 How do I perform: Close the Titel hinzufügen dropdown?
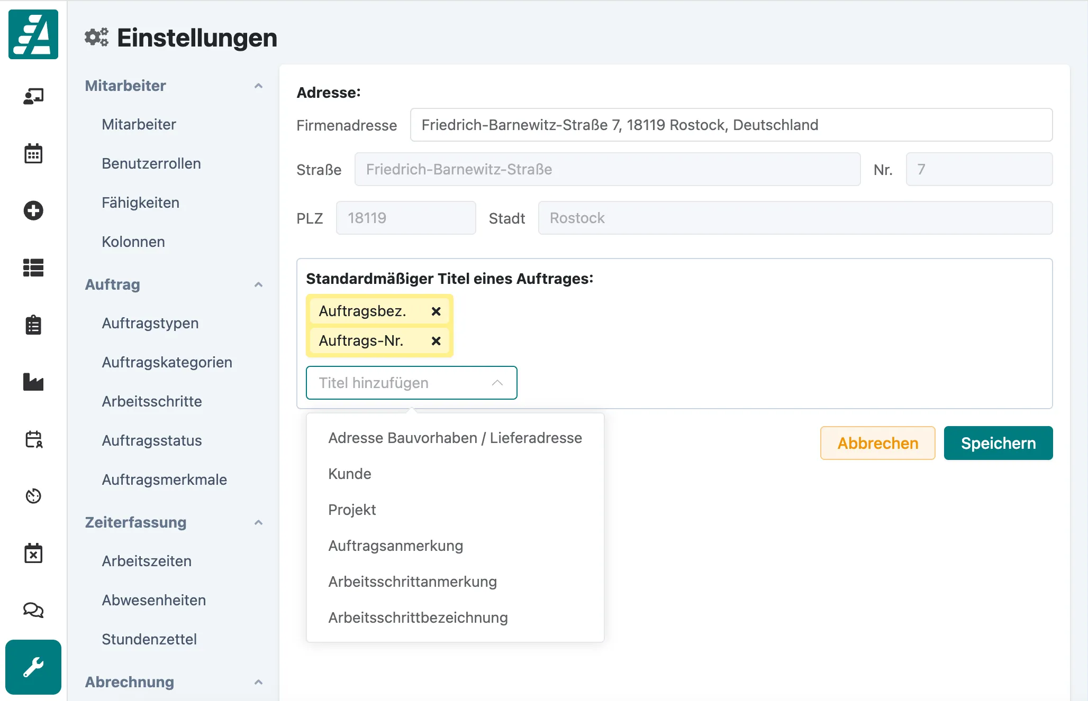pyautogui.click(x=497, y=383)
